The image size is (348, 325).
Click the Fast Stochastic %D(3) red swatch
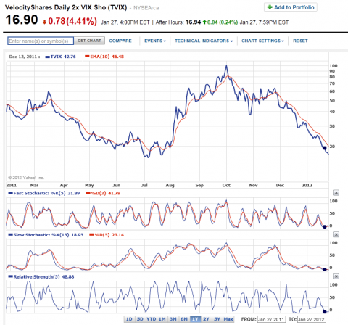coord(88,193)
